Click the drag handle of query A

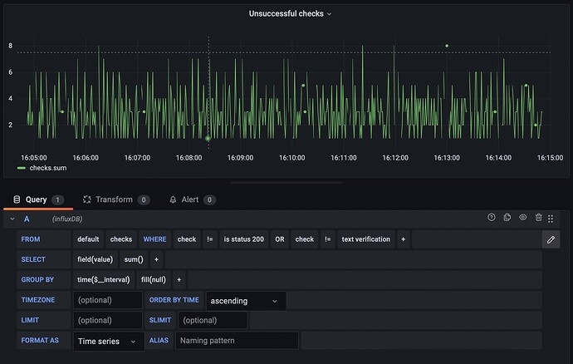551,218
